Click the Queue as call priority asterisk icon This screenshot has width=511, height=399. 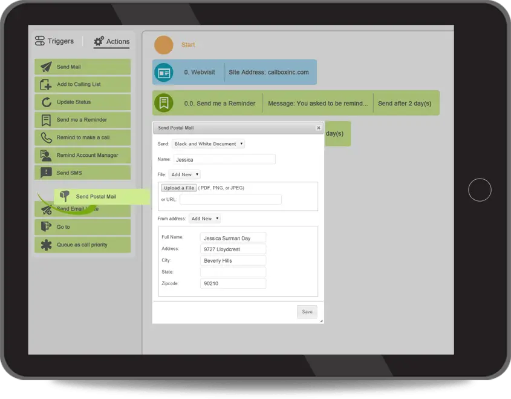coord(47,245)
